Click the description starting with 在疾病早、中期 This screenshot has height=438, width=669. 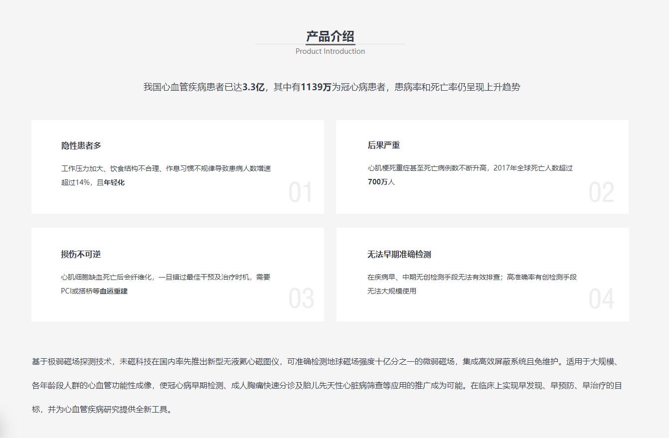click(x=472, y=277)
